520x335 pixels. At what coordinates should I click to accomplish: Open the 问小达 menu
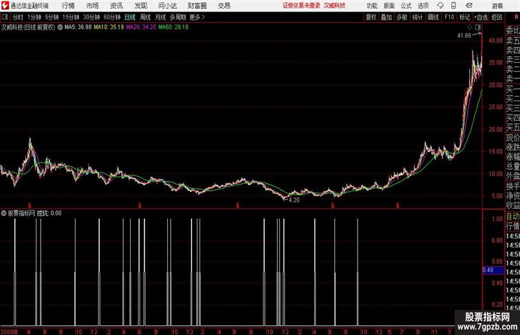coord(167,6)
